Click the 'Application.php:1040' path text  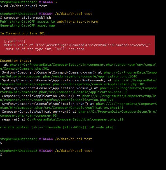click(118, 76)
